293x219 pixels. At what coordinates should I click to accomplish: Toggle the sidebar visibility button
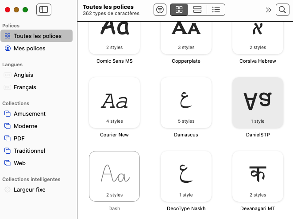coord(44,9)
